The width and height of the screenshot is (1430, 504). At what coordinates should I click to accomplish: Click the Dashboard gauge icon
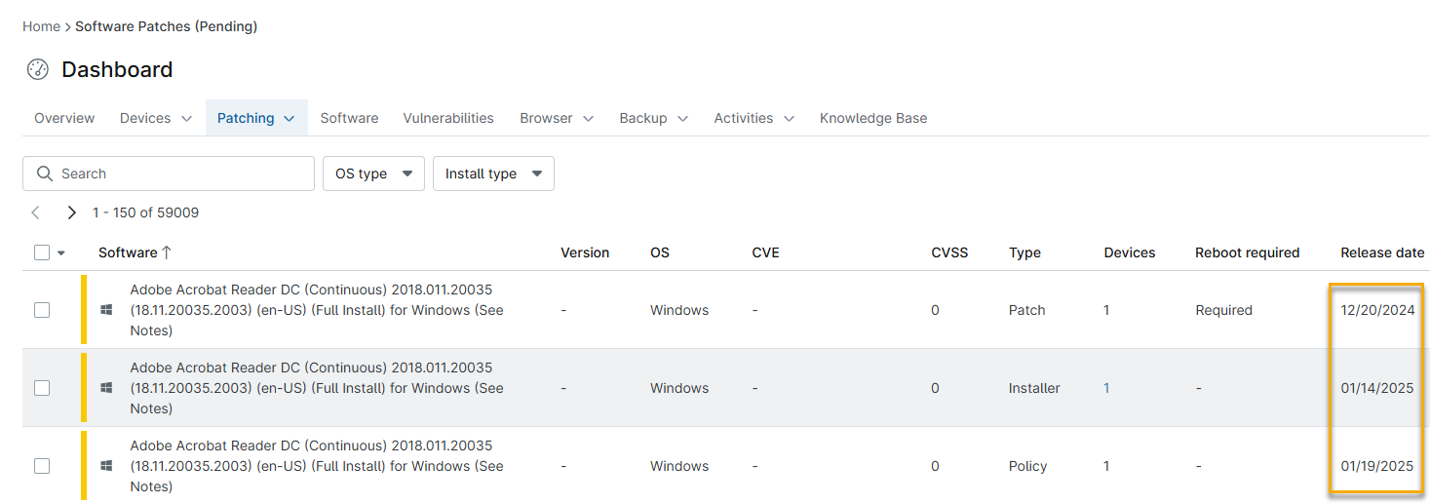pyautogui.click(x=38, y=69)
